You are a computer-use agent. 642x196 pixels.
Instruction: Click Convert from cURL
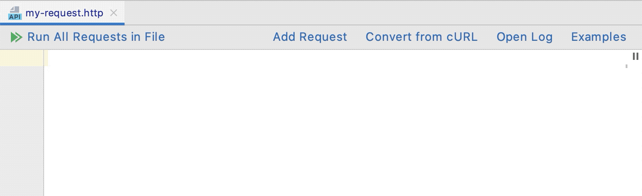421,37
